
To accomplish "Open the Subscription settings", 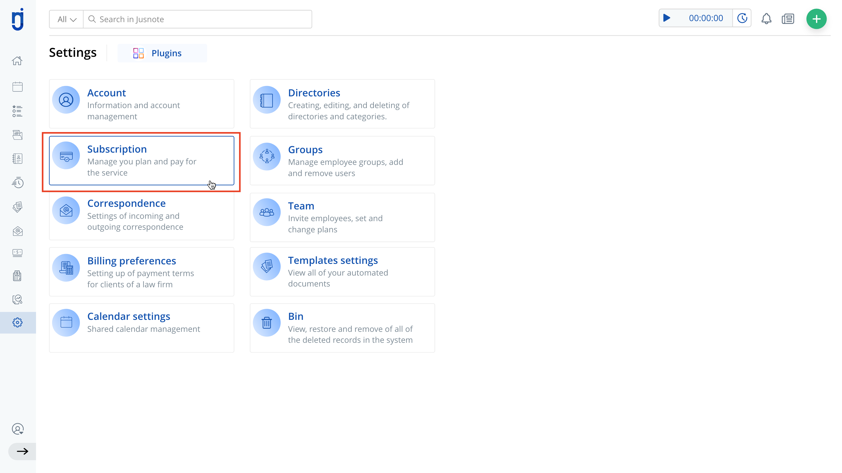I will pyautogui.click(x=141, y=160).
